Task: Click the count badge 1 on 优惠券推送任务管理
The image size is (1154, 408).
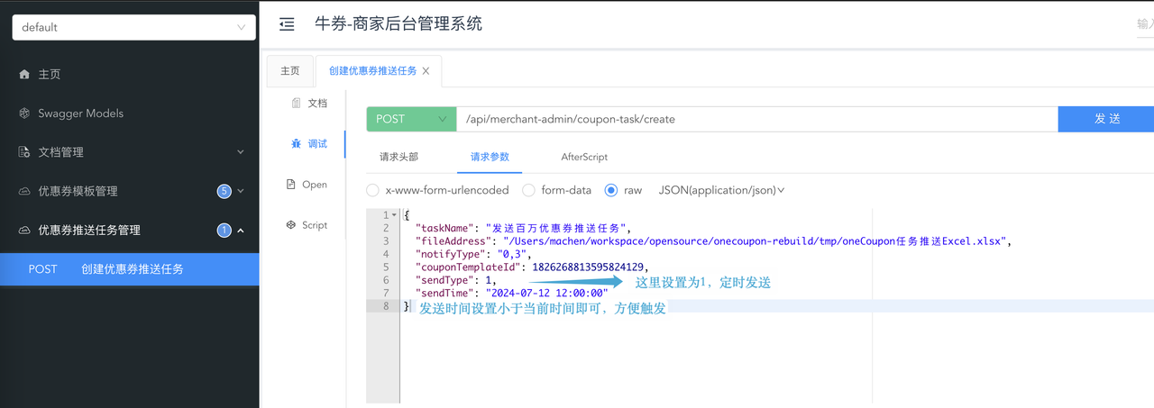Action: [x=224, y=230]
